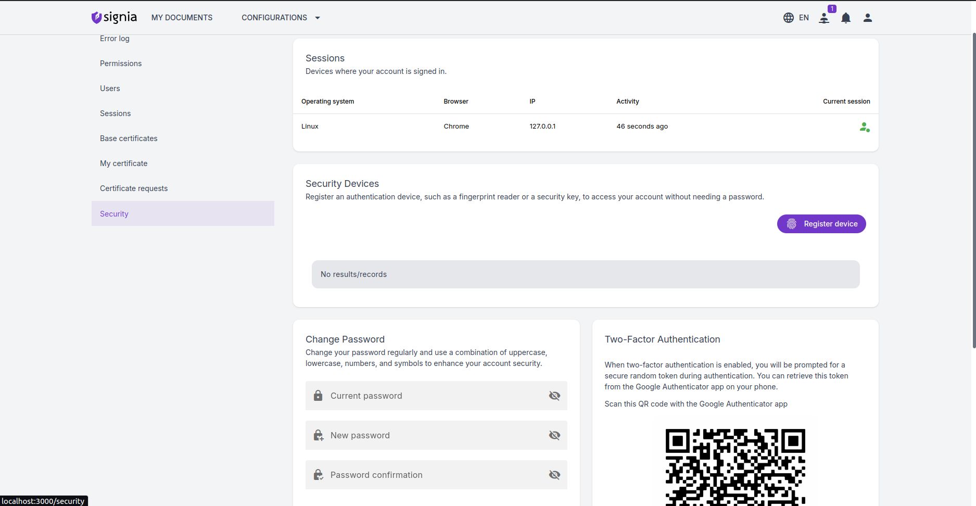Click lock icon in Current password field

[x=318, y=396]
